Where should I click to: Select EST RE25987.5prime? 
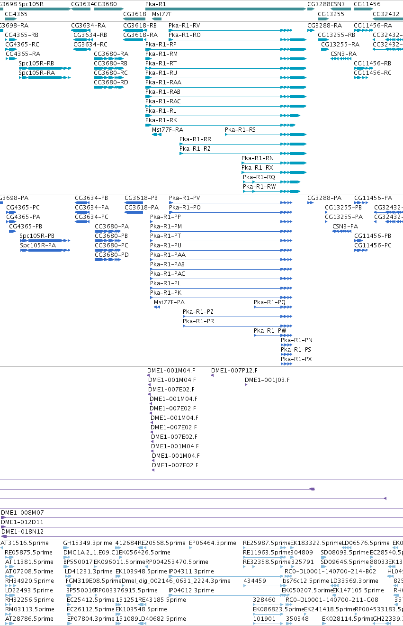click(267, 543)
